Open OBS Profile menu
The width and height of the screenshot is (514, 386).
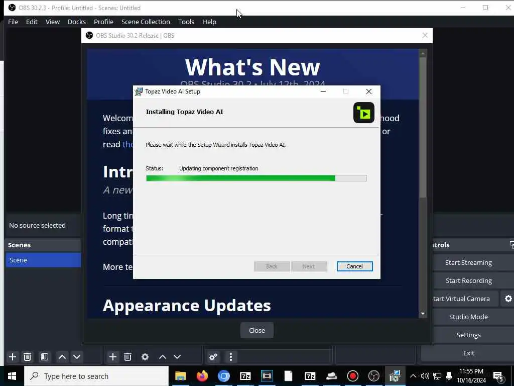(103, 22)
